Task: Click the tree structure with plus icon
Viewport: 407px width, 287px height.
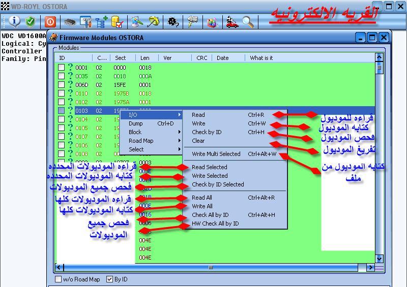Action: 101,22
